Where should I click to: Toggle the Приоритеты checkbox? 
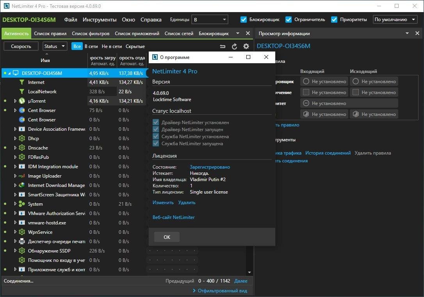[334, 20]
